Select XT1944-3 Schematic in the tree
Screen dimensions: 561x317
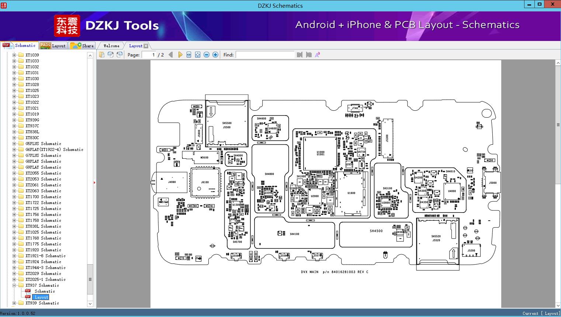[45, 268]
